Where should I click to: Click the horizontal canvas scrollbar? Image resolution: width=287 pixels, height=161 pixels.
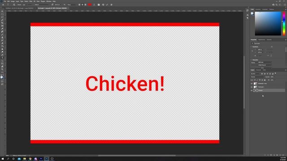[137, 156]
